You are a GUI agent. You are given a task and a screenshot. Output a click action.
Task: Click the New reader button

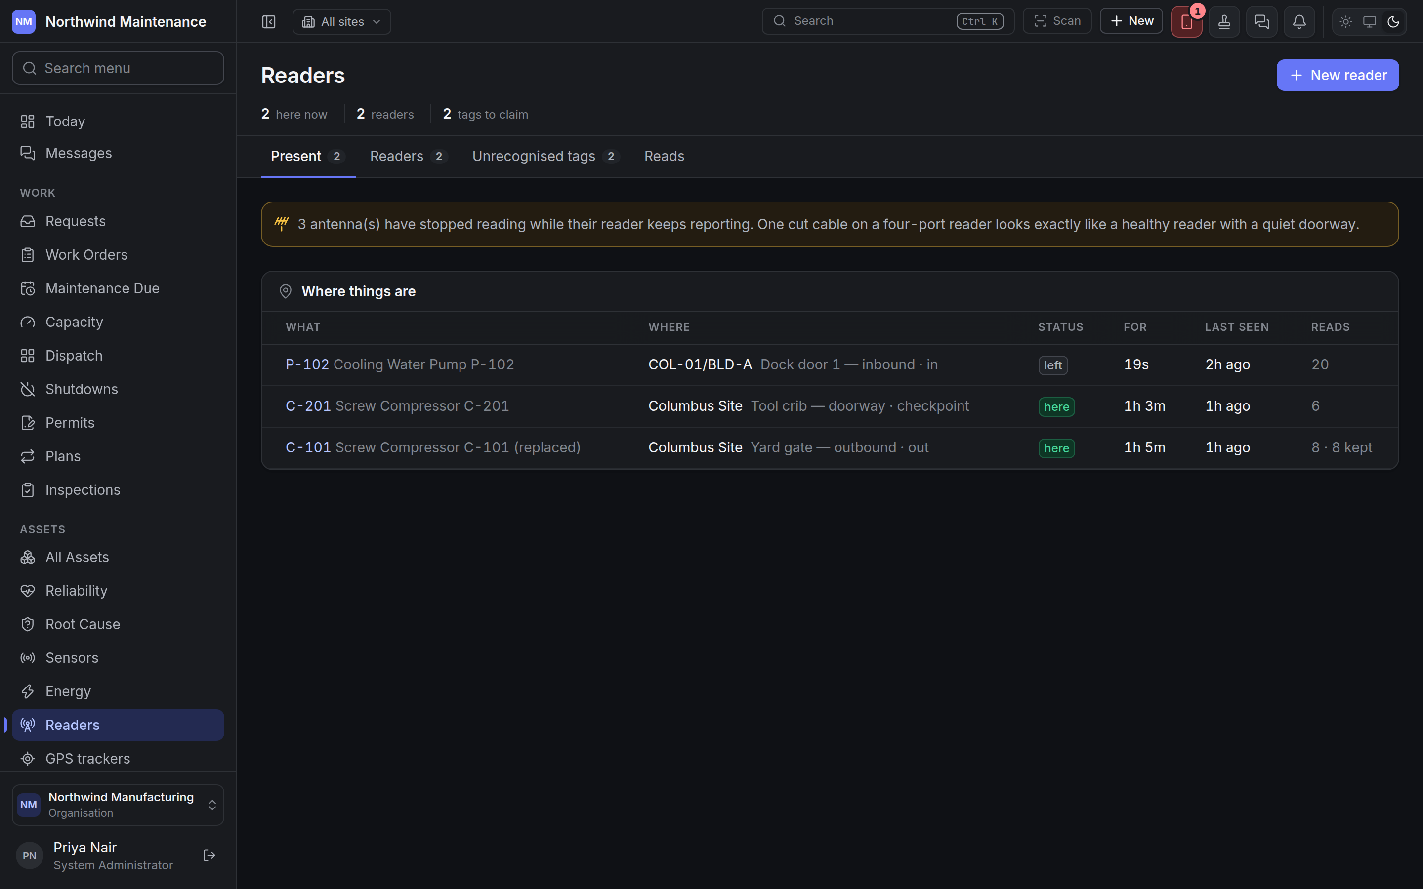(1338, 75)
